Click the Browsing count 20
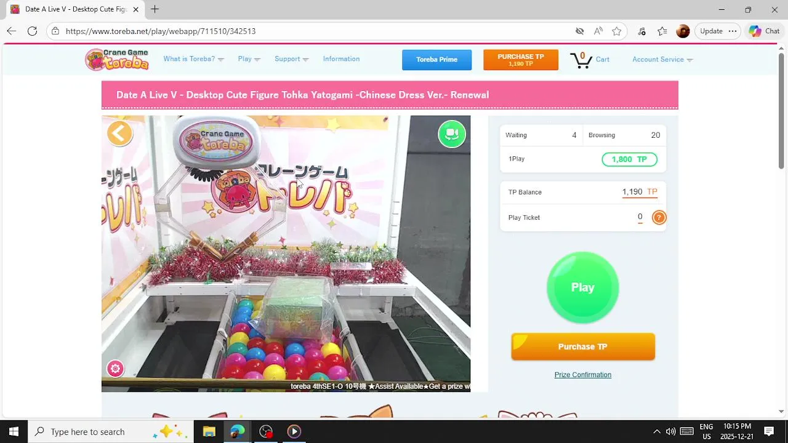This screenshot has height=443, width=788. click(x=656, y=135)
